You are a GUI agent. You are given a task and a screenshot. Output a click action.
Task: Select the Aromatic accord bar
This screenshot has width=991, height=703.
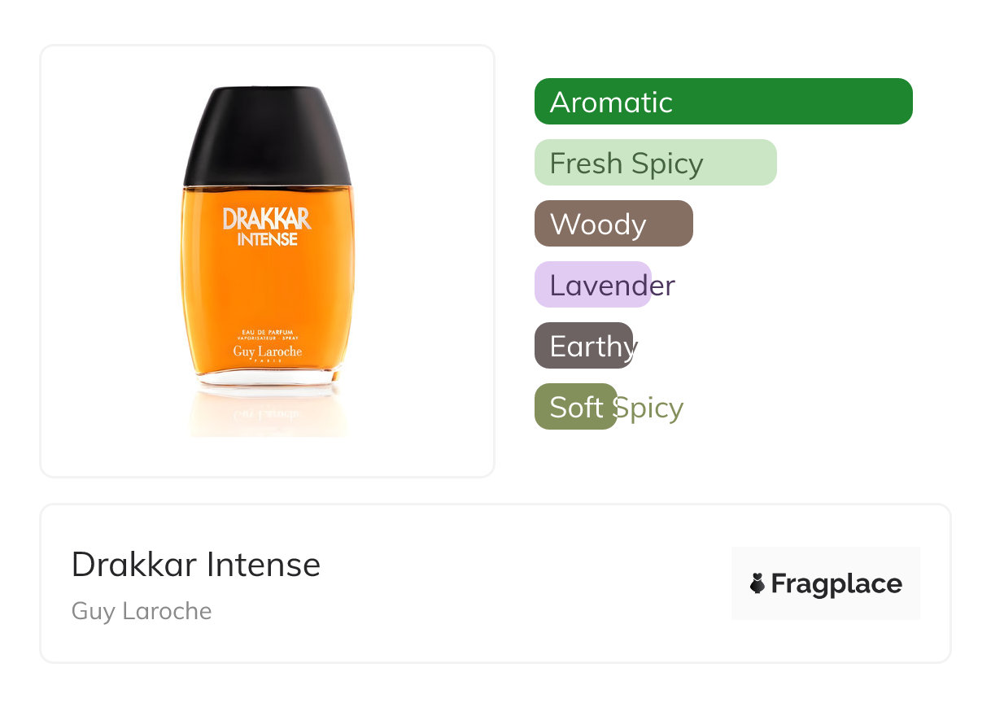point(723,102)
